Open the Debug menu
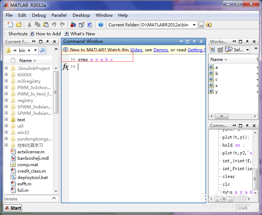The image size is (262, 215). pyautogui.click(x=39, y=15)
